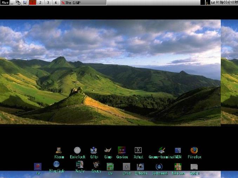Open the Sylpheed mail client
The image size is (238, 178).
tap(159, 167)
